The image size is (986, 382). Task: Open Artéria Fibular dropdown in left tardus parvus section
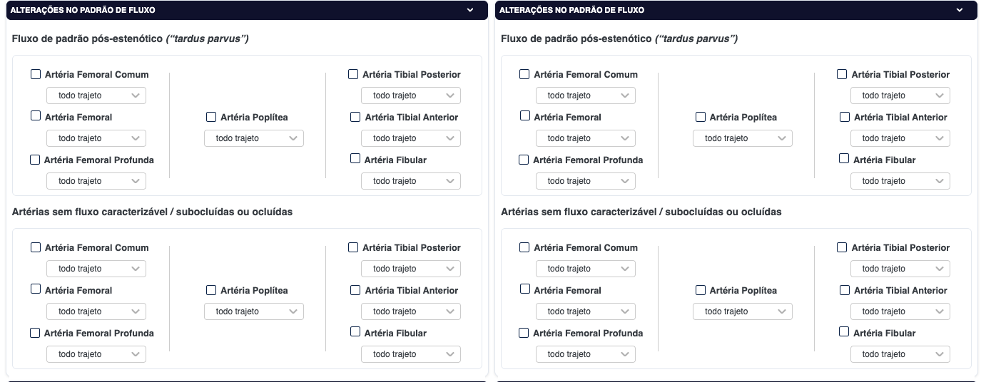click(411, 181)
